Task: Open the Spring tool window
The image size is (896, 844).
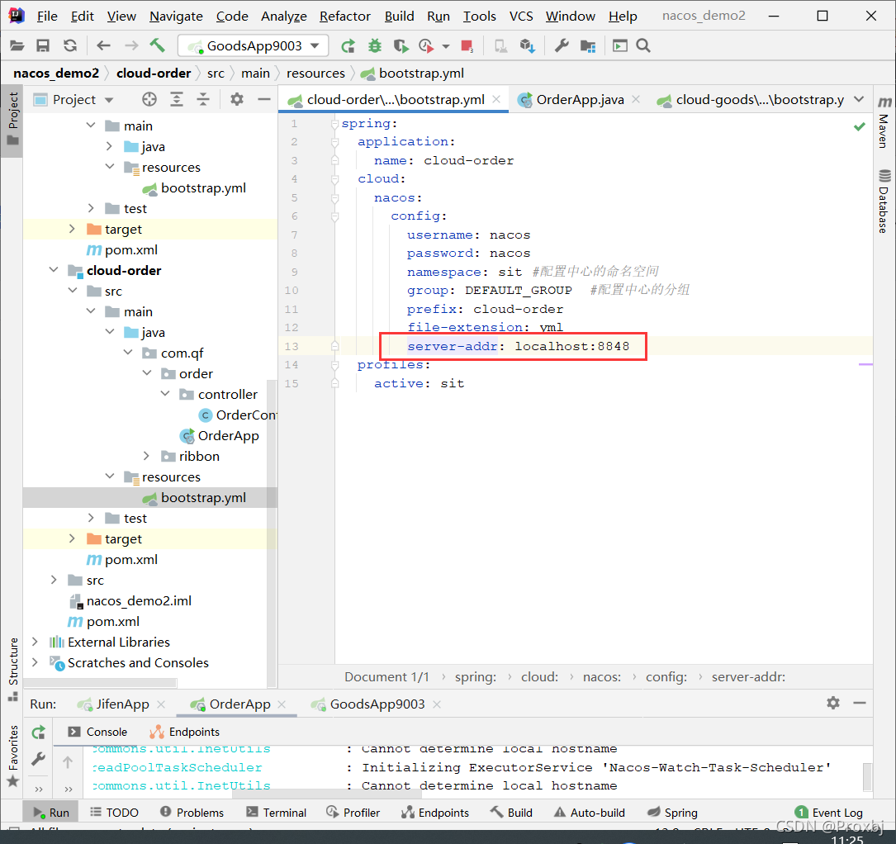Action: (x=672, y=813)
